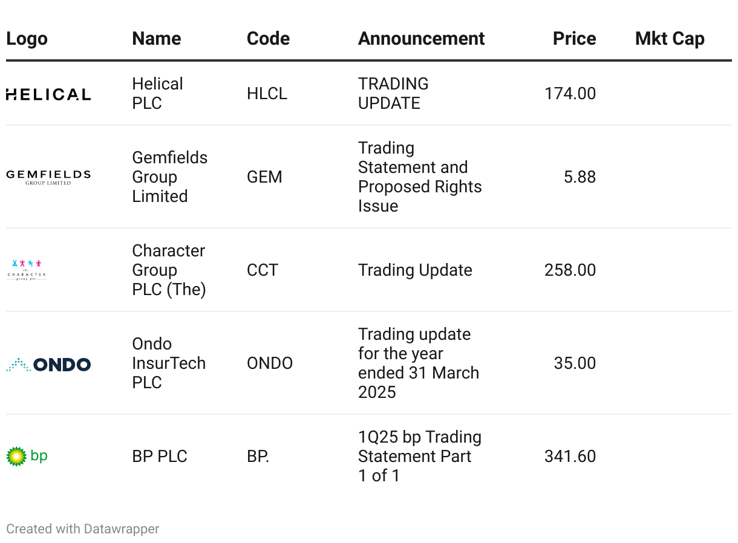Select the ticker code HLCL

tap(267, 94)
